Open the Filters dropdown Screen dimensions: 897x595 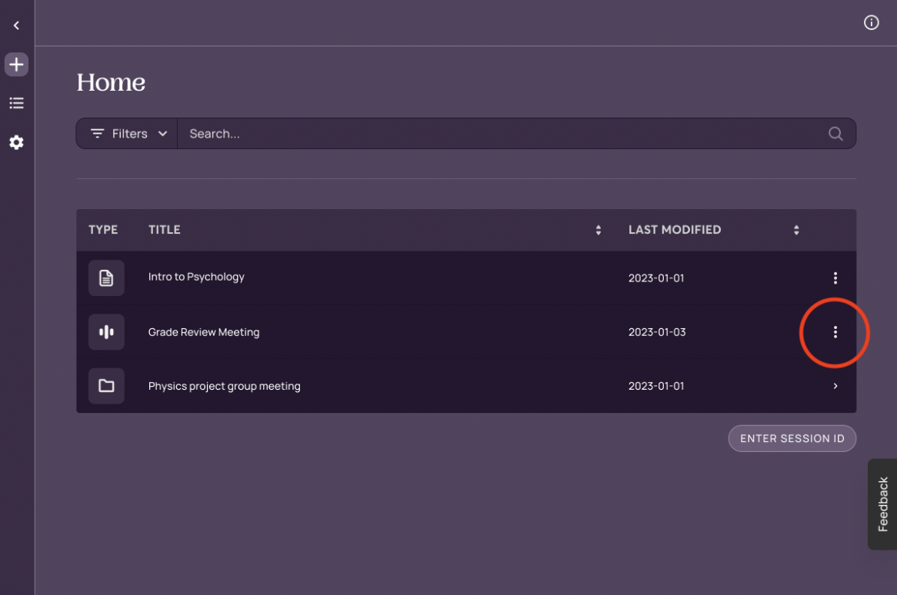click(127, 133)
